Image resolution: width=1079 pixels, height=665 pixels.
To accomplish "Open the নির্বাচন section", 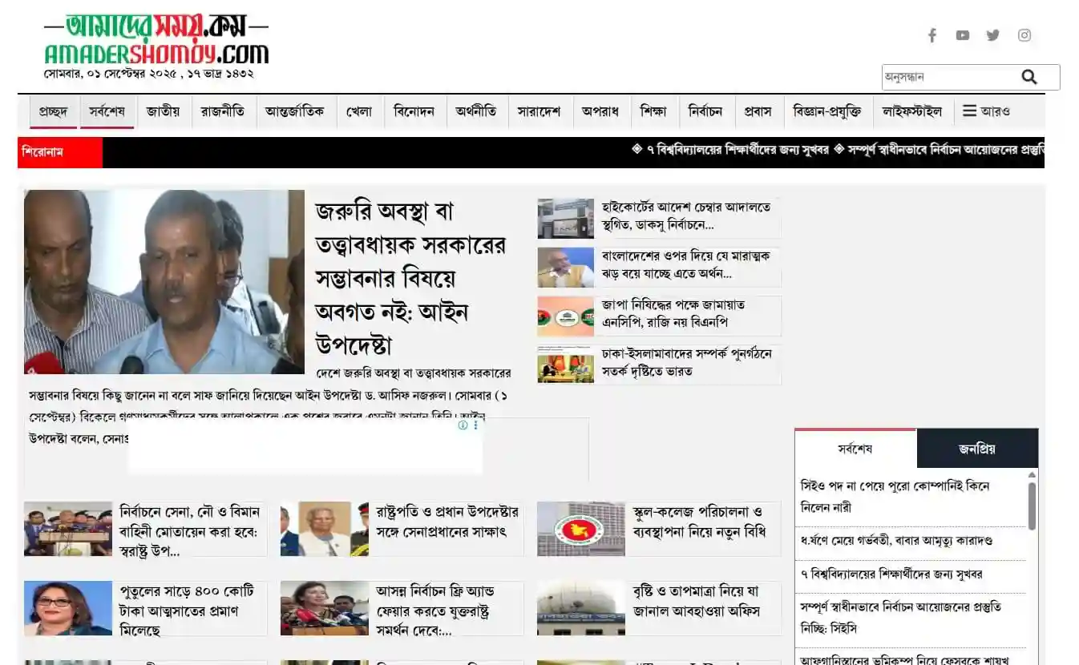I will point(705,111).
